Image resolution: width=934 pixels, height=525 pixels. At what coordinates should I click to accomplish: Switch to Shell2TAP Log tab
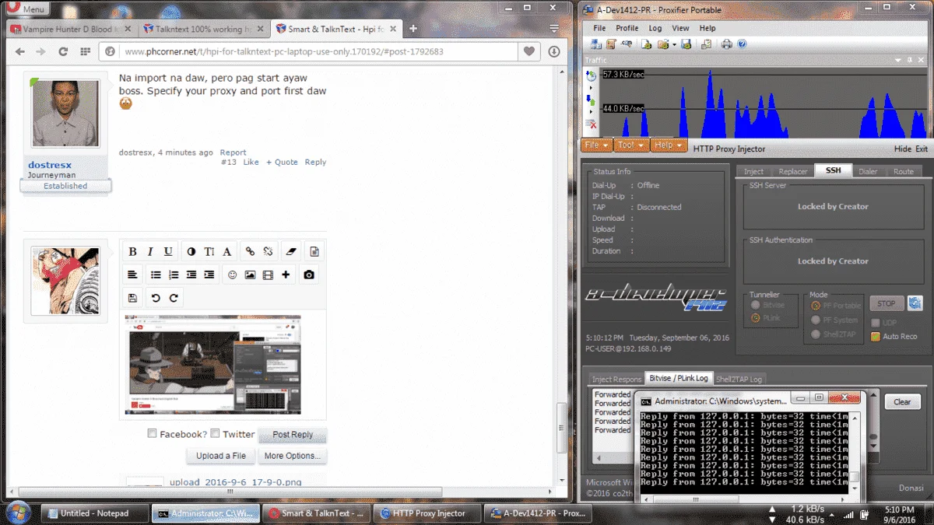pos(739,379)
